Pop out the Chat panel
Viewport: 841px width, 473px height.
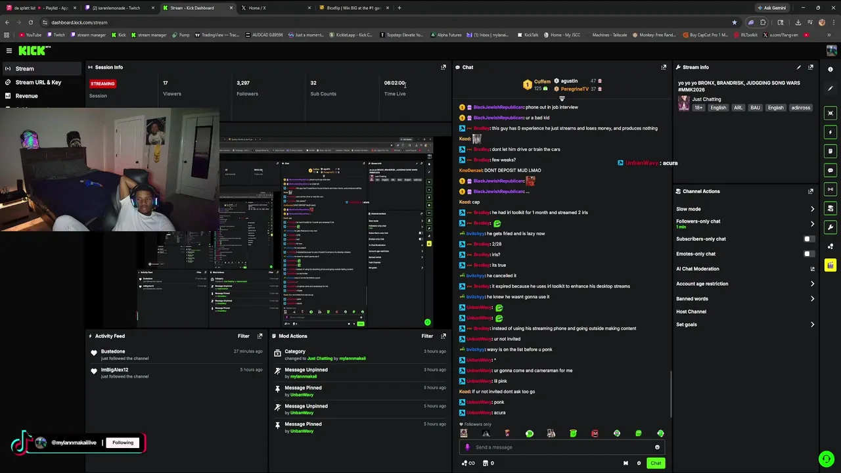(664, 67)
